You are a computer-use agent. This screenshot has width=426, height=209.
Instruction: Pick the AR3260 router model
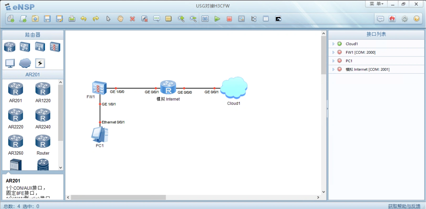[x=15, y=145]
